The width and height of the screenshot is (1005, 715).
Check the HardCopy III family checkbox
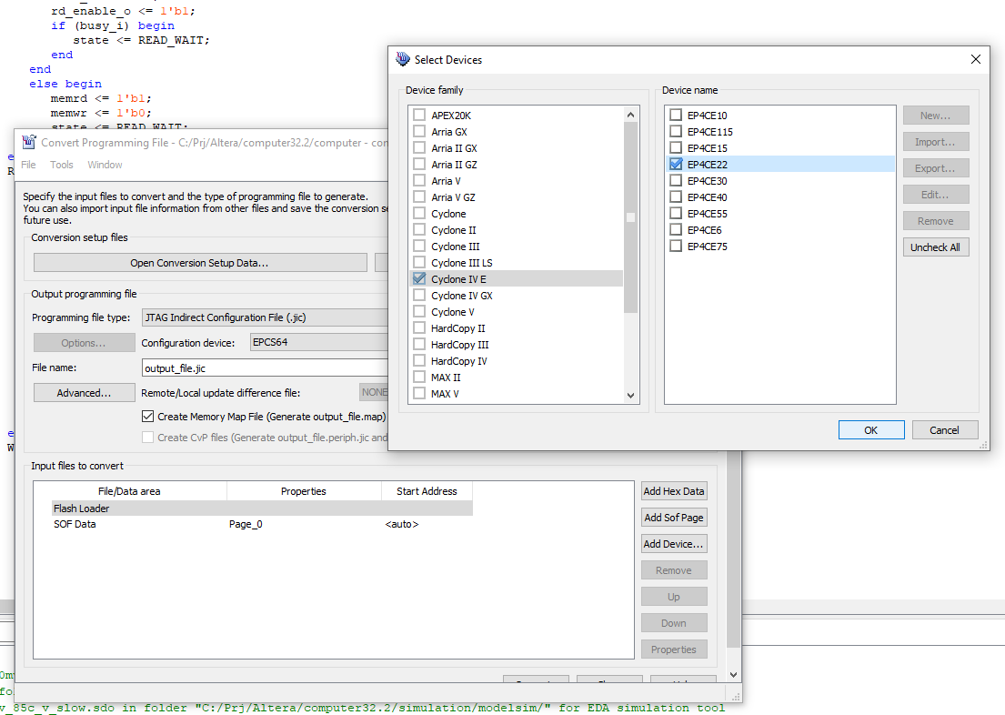tap(419, 345)
